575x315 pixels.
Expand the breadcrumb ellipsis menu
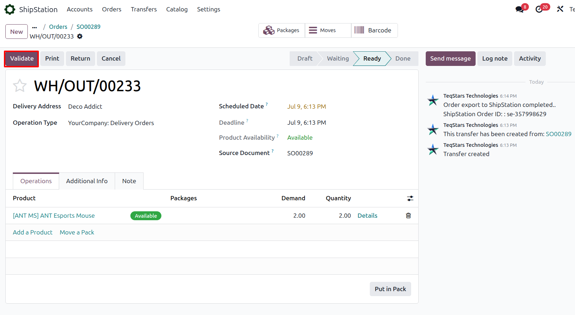pos(35,27)
